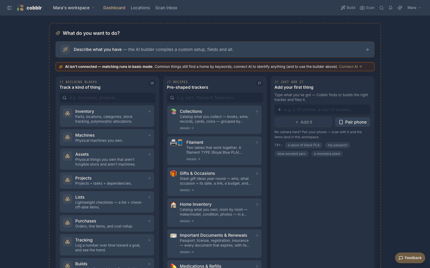
Task: Toggle the sidebar panel icon
Action: point(9,8)
